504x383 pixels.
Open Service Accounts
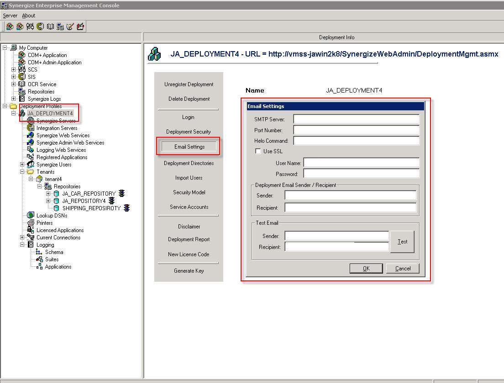point(189,207)
